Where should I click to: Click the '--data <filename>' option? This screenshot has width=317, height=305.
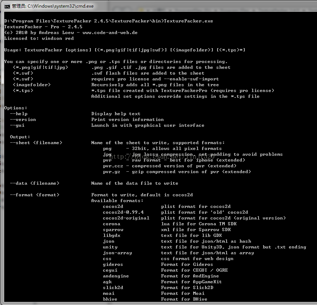pos(35,183)
